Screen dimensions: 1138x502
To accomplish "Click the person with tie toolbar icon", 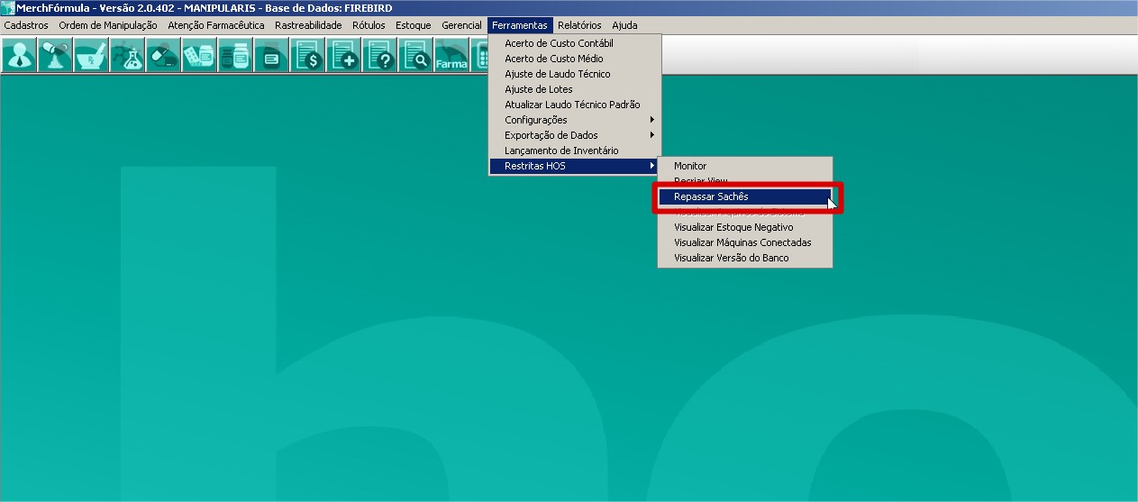I will coord(18,57).
